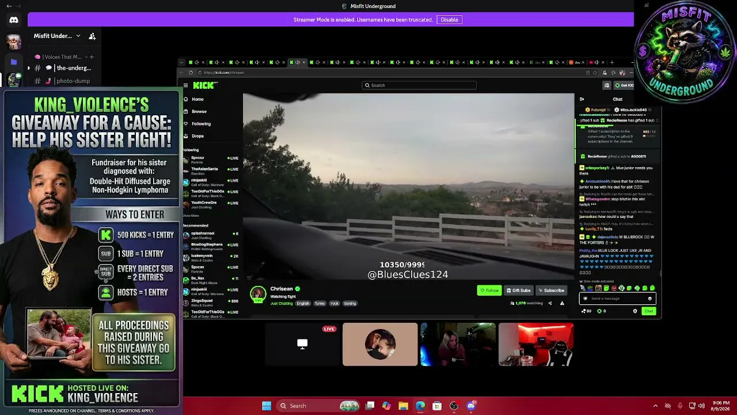Screen dimensions: 737x415
Task: Subscribe to the Chrisean channel
Action: (552, 290)
